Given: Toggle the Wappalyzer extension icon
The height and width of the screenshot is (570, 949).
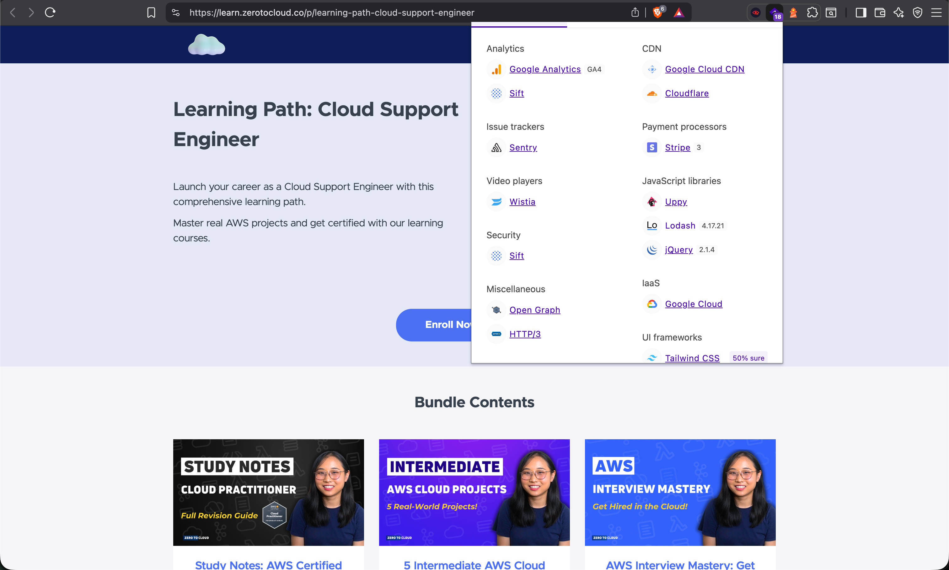Looking at the screenshot, I should [x=775, y=13].
